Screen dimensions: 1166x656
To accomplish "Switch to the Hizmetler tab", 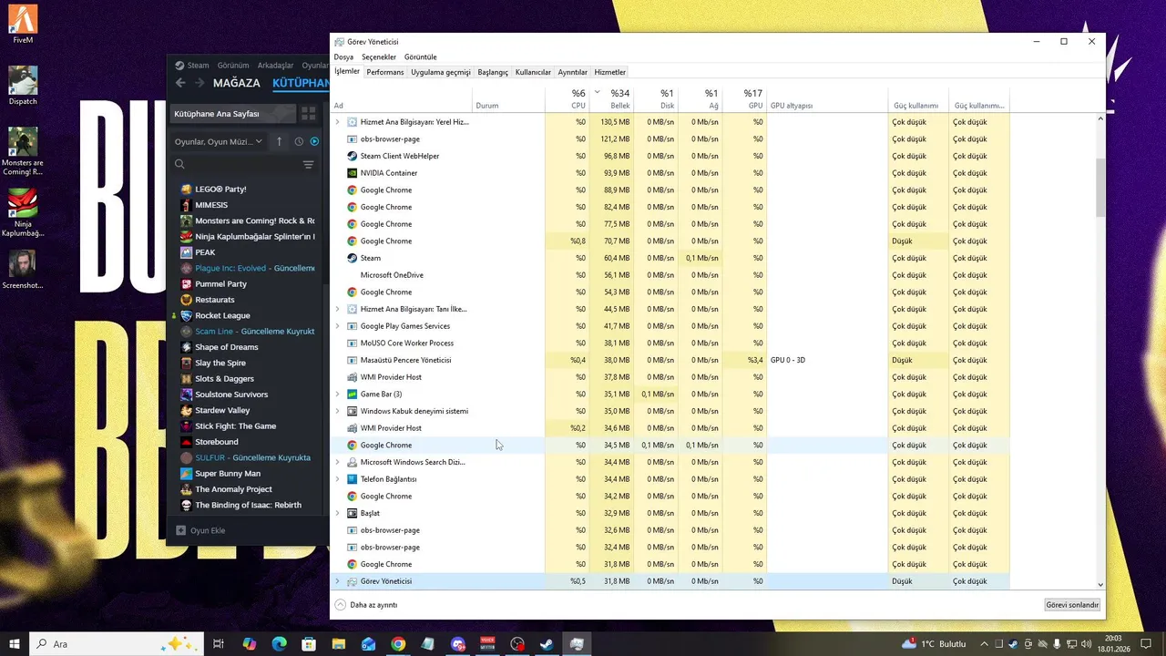I will pyautogui.click(x=610, y=72).
